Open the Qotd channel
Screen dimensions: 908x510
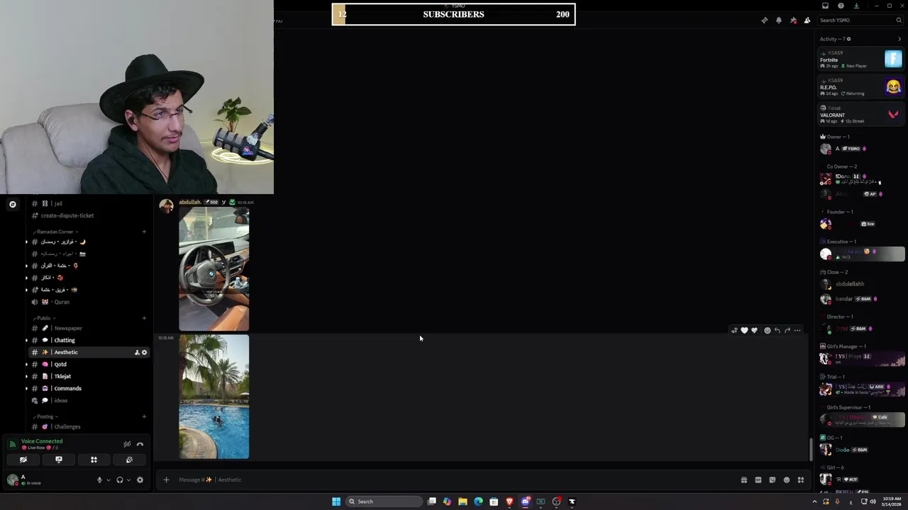tap(88, 364)
